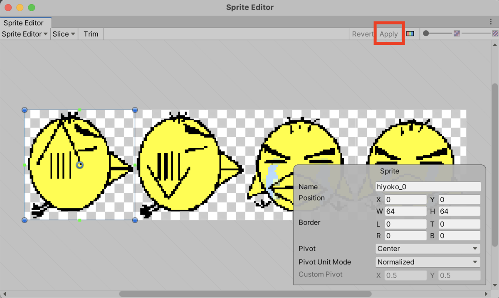
Task: Open the Sprite Editor mode dropdown
Action: (25, 34)
